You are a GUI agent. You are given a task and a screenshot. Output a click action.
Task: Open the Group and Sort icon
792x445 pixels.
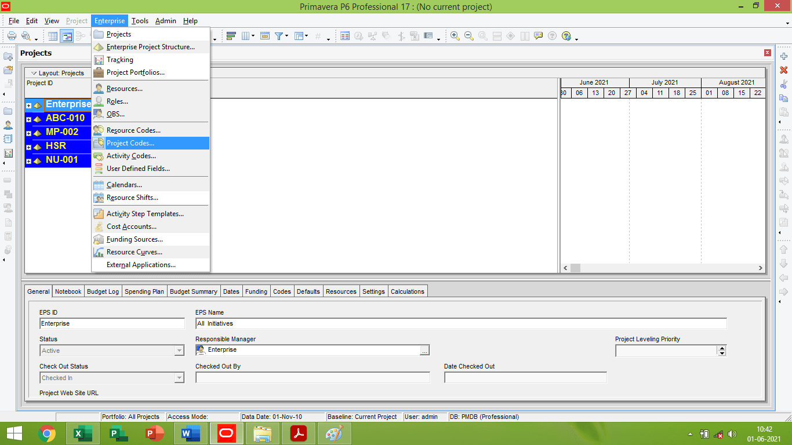click(x=299, y=36)
